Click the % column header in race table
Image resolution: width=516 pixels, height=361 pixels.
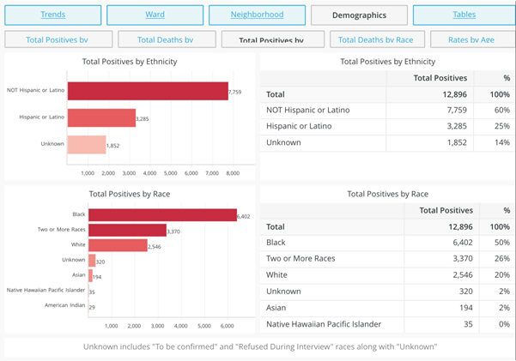point(506,210)
